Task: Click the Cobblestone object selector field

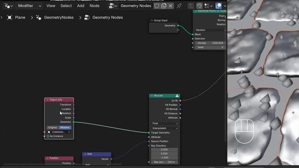Action: pos(59,132)
